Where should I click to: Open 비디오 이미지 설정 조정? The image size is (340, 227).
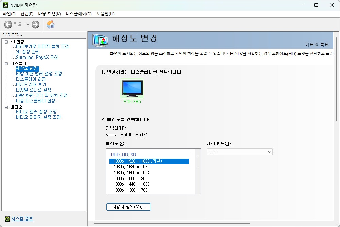click(x=38, y=117)
